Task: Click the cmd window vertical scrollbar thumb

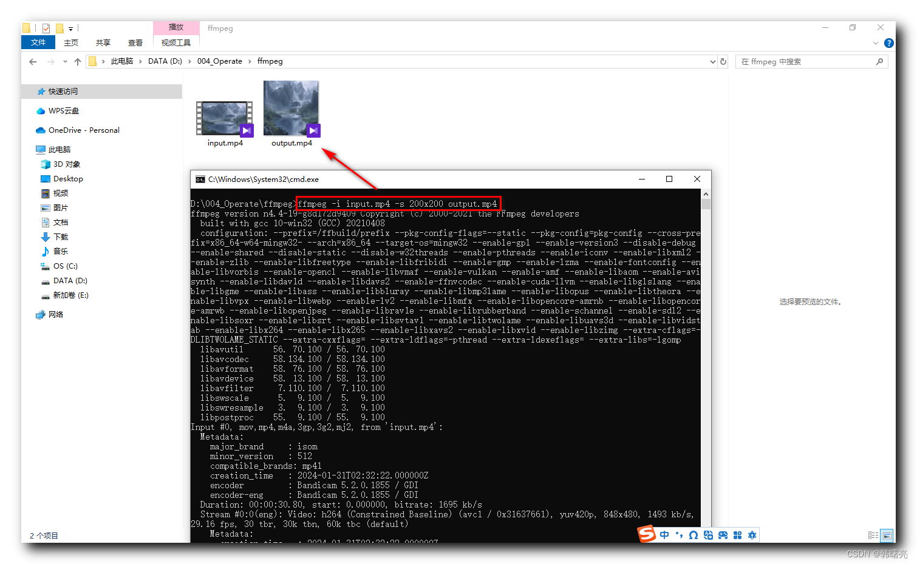Action: coord(706,204)
